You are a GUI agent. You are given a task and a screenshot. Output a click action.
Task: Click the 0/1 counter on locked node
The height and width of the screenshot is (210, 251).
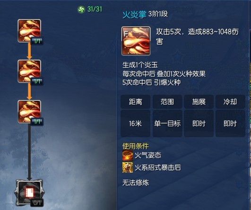(37, 203)
